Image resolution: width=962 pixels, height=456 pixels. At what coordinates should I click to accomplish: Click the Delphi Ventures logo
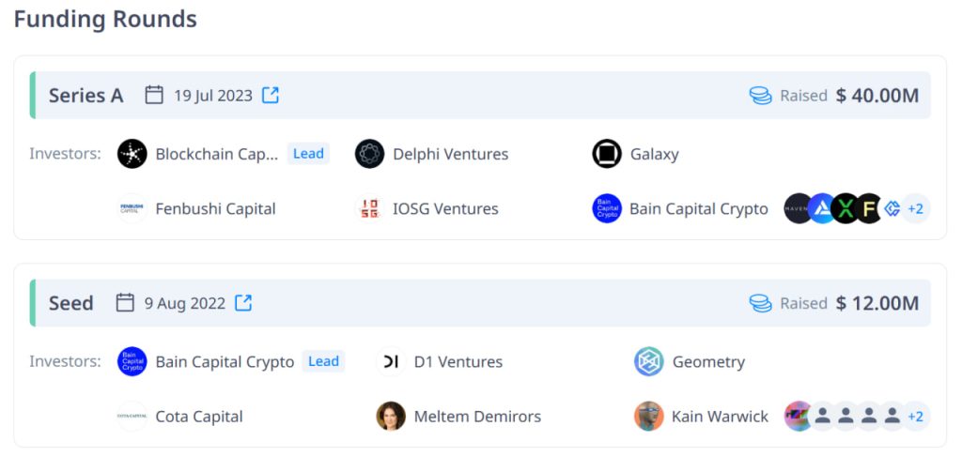[370, 154]
